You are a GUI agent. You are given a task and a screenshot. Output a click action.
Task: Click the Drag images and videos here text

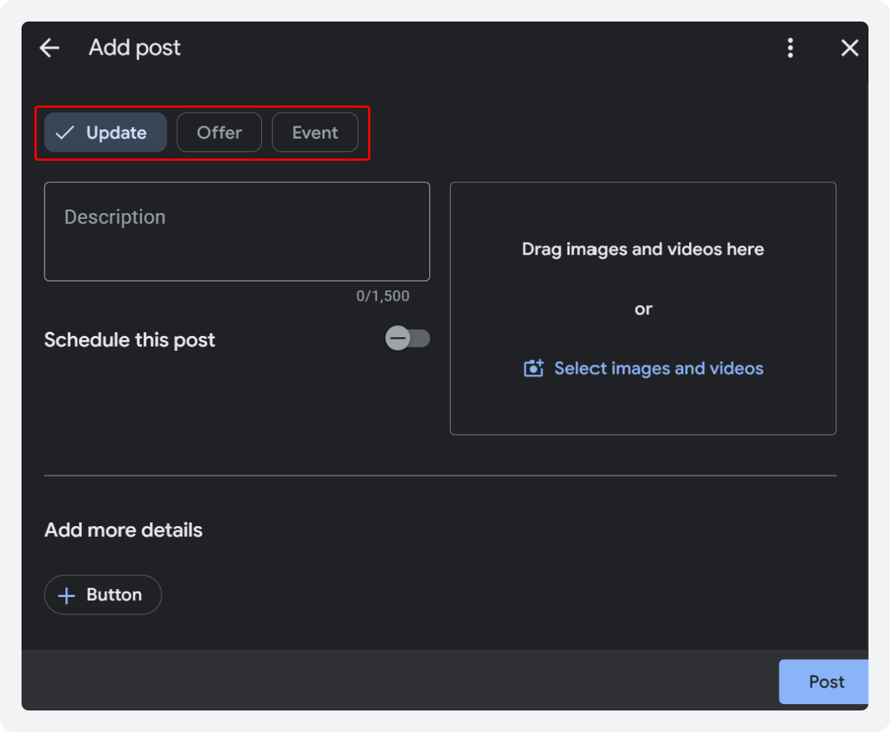pos(643,249)
